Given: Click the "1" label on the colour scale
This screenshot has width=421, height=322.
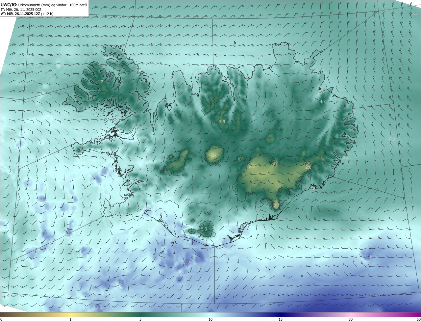Looking at the screenshot, I should (x=70, y=319).
